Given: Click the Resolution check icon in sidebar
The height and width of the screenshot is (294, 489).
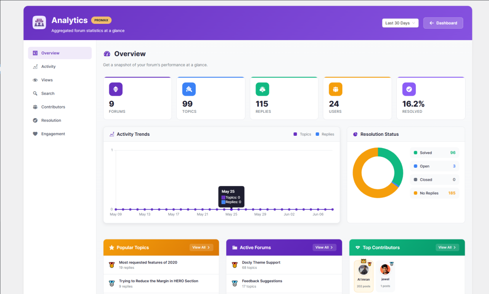Looking at the screenshot, I should [x=35, y=120].
